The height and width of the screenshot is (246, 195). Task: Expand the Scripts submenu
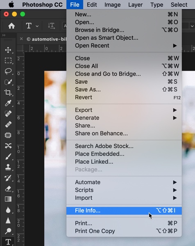click(x=124, y=190)
